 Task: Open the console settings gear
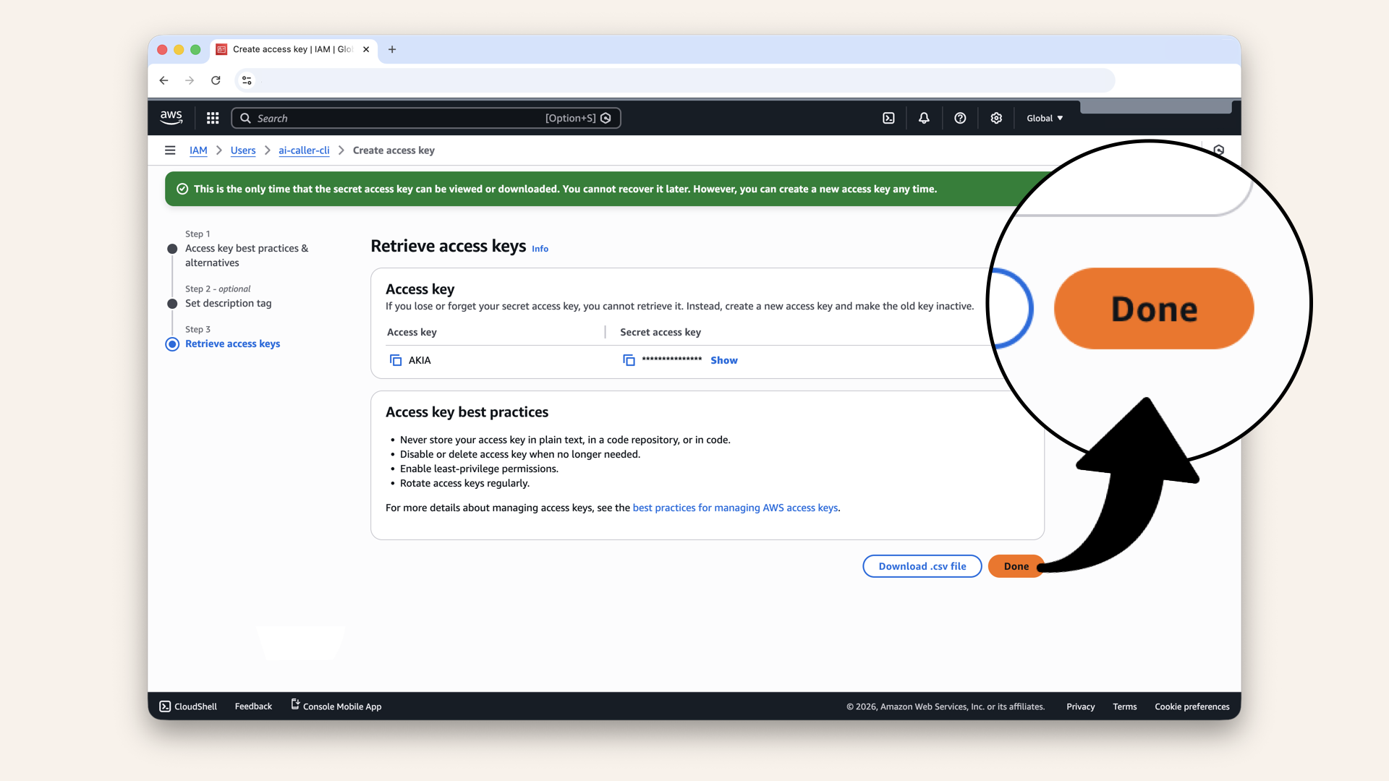tap(996, 118)
